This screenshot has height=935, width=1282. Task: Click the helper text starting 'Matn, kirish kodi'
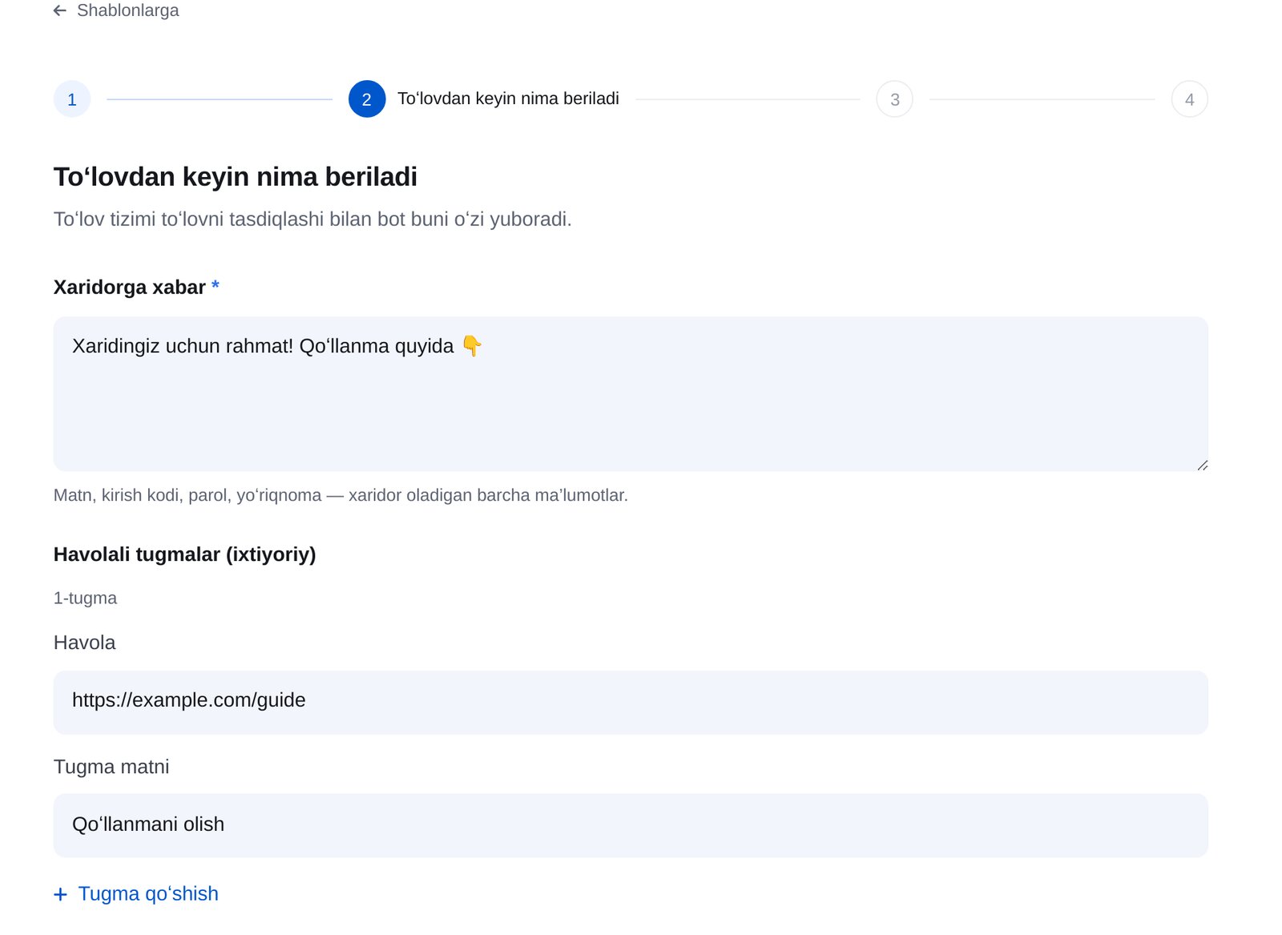(341, 495)
